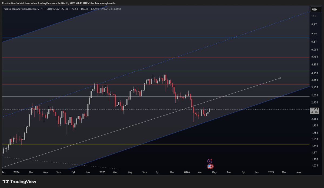The width and height of the screenshot is (324, 188).
Task: Select the high value Y2,54T in the legend
Action: click(x=75, y=9)
